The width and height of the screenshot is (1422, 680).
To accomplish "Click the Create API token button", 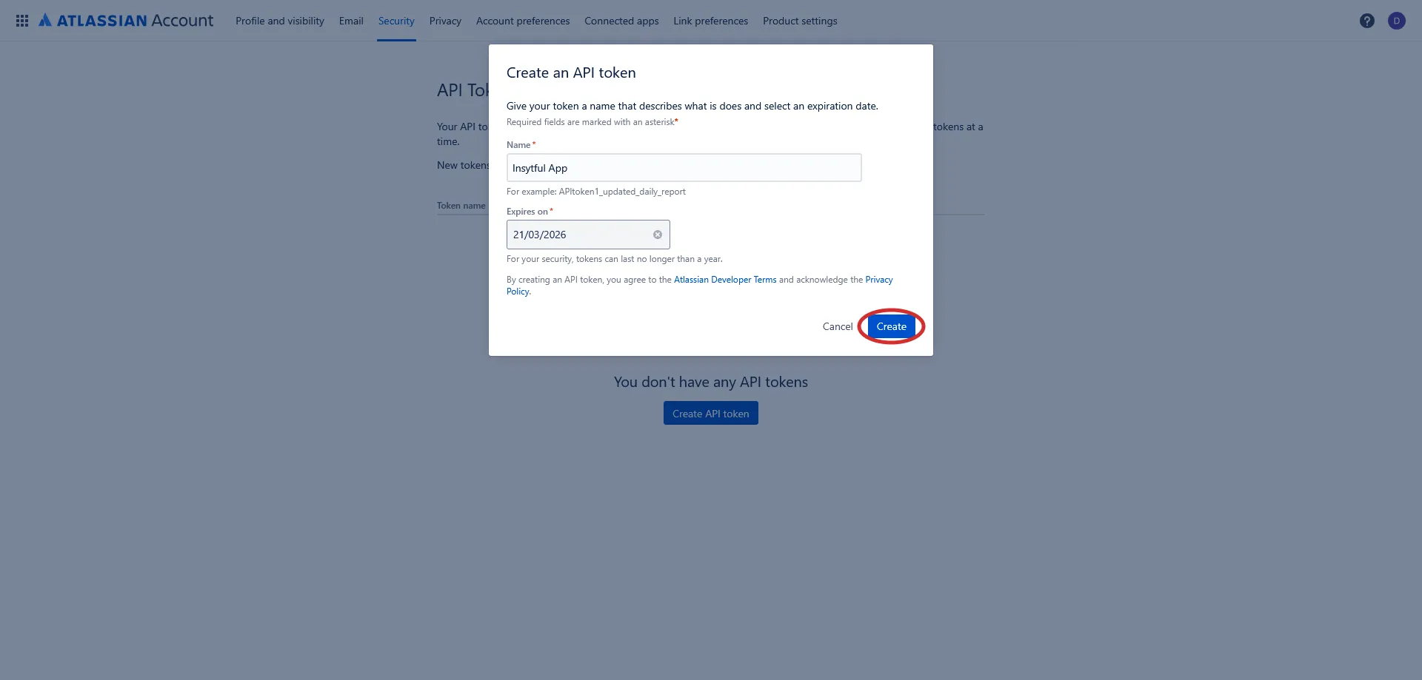I will [711, 413].
